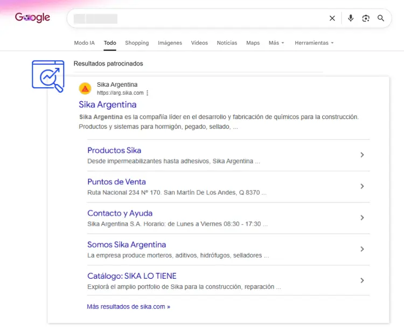Viewport: 404px width, 331px height.
Task: Open the Sika Argentina main result title
Action: coord(107,104)
